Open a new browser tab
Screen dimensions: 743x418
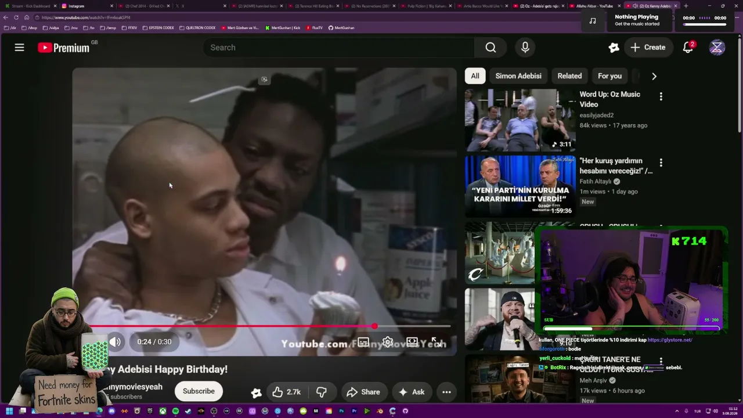[686, 6]
